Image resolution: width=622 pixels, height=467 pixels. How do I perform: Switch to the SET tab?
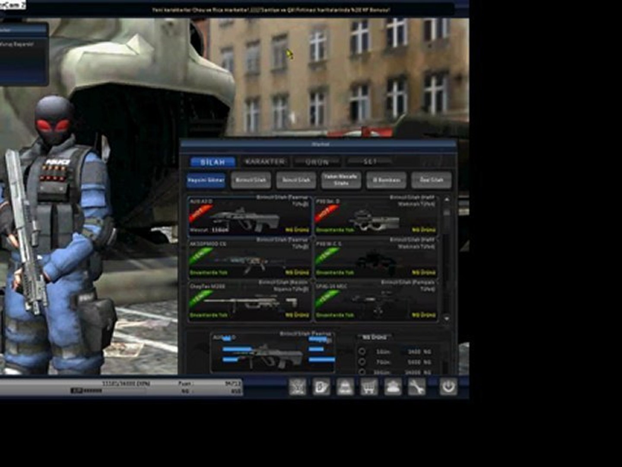click(x=370, y=161)
